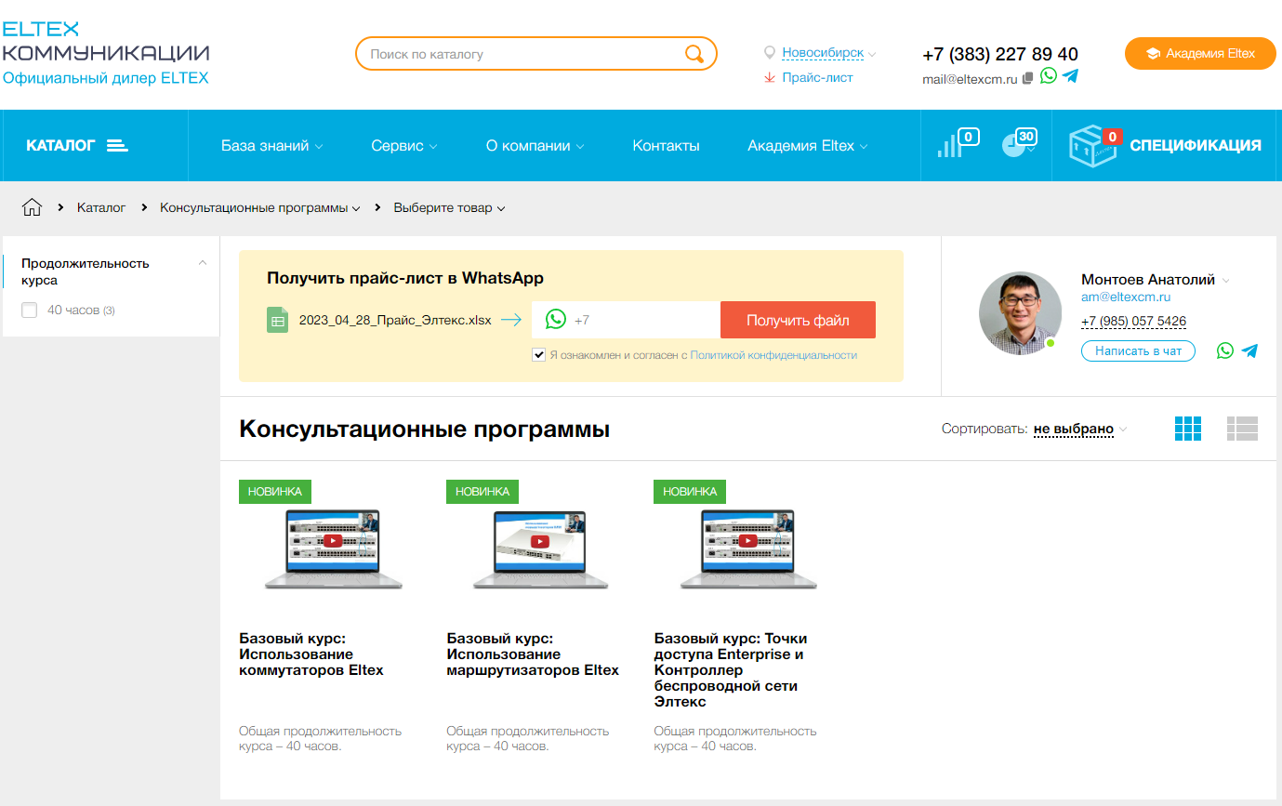Open course thumbnail for Точки доступа Enterprise

pyautogui.click(x=748, y=548)
